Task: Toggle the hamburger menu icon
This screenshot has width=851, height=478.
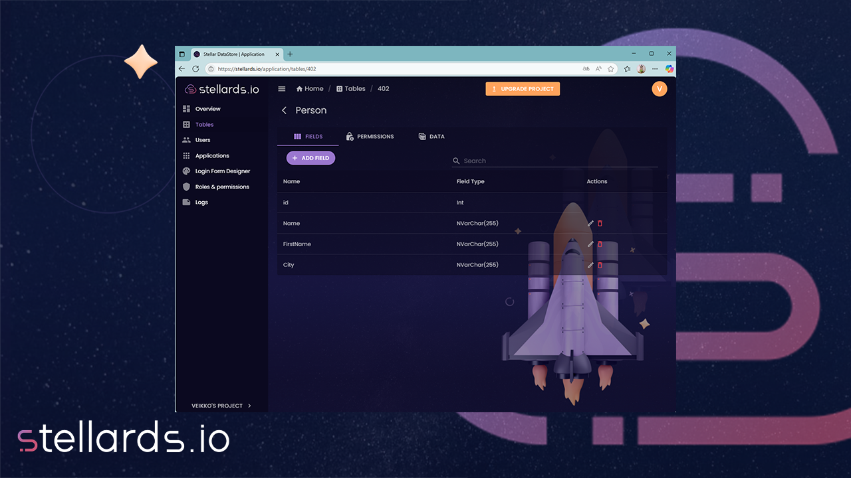Action: pos(282,89)
